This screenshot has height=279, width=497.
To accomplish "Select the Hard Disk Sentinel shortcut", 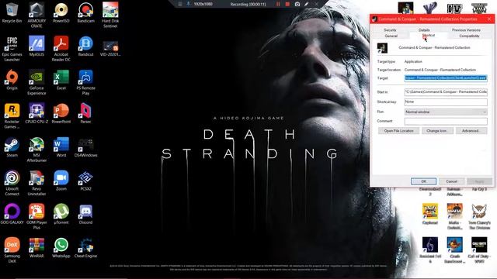I will [110, 15].
